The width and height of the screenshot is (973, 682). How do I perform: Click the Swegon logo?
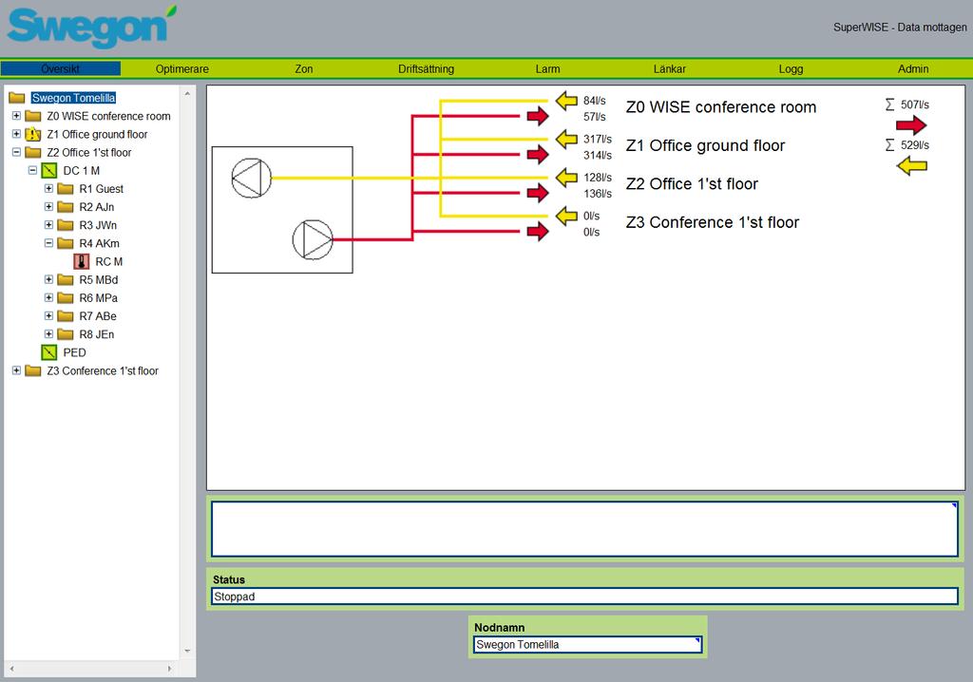[x=92, y=27]
